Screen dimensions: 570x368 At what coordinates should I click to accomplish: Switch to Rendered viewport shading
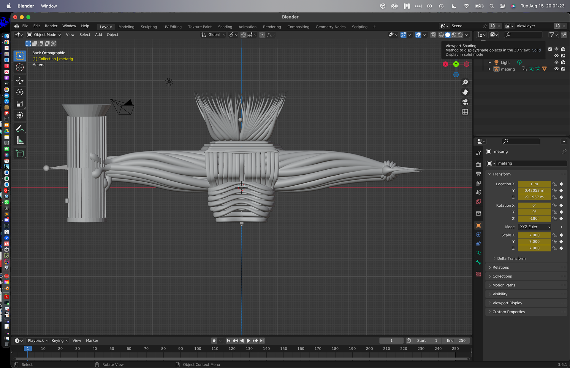coord(460,35)
